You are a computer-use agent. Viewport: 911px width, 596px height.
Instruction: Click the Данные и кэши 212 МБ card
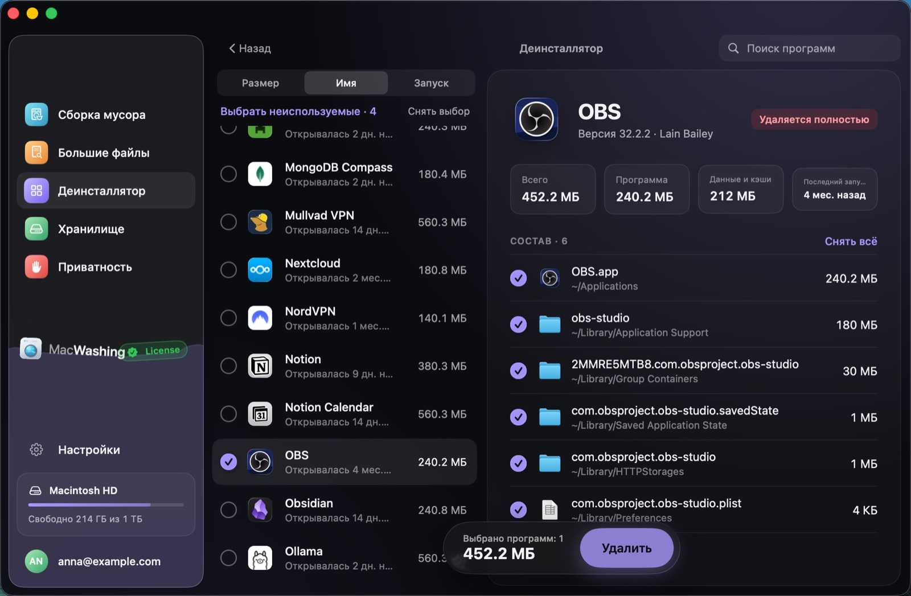point(740,190)
